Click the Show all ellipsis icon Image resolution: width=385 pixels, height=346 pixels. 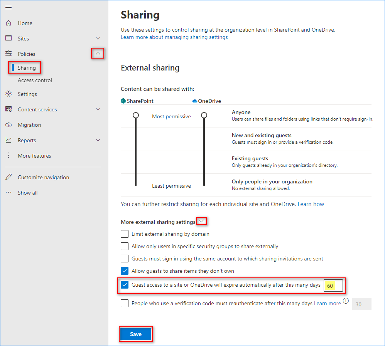(x=8, y=193)
